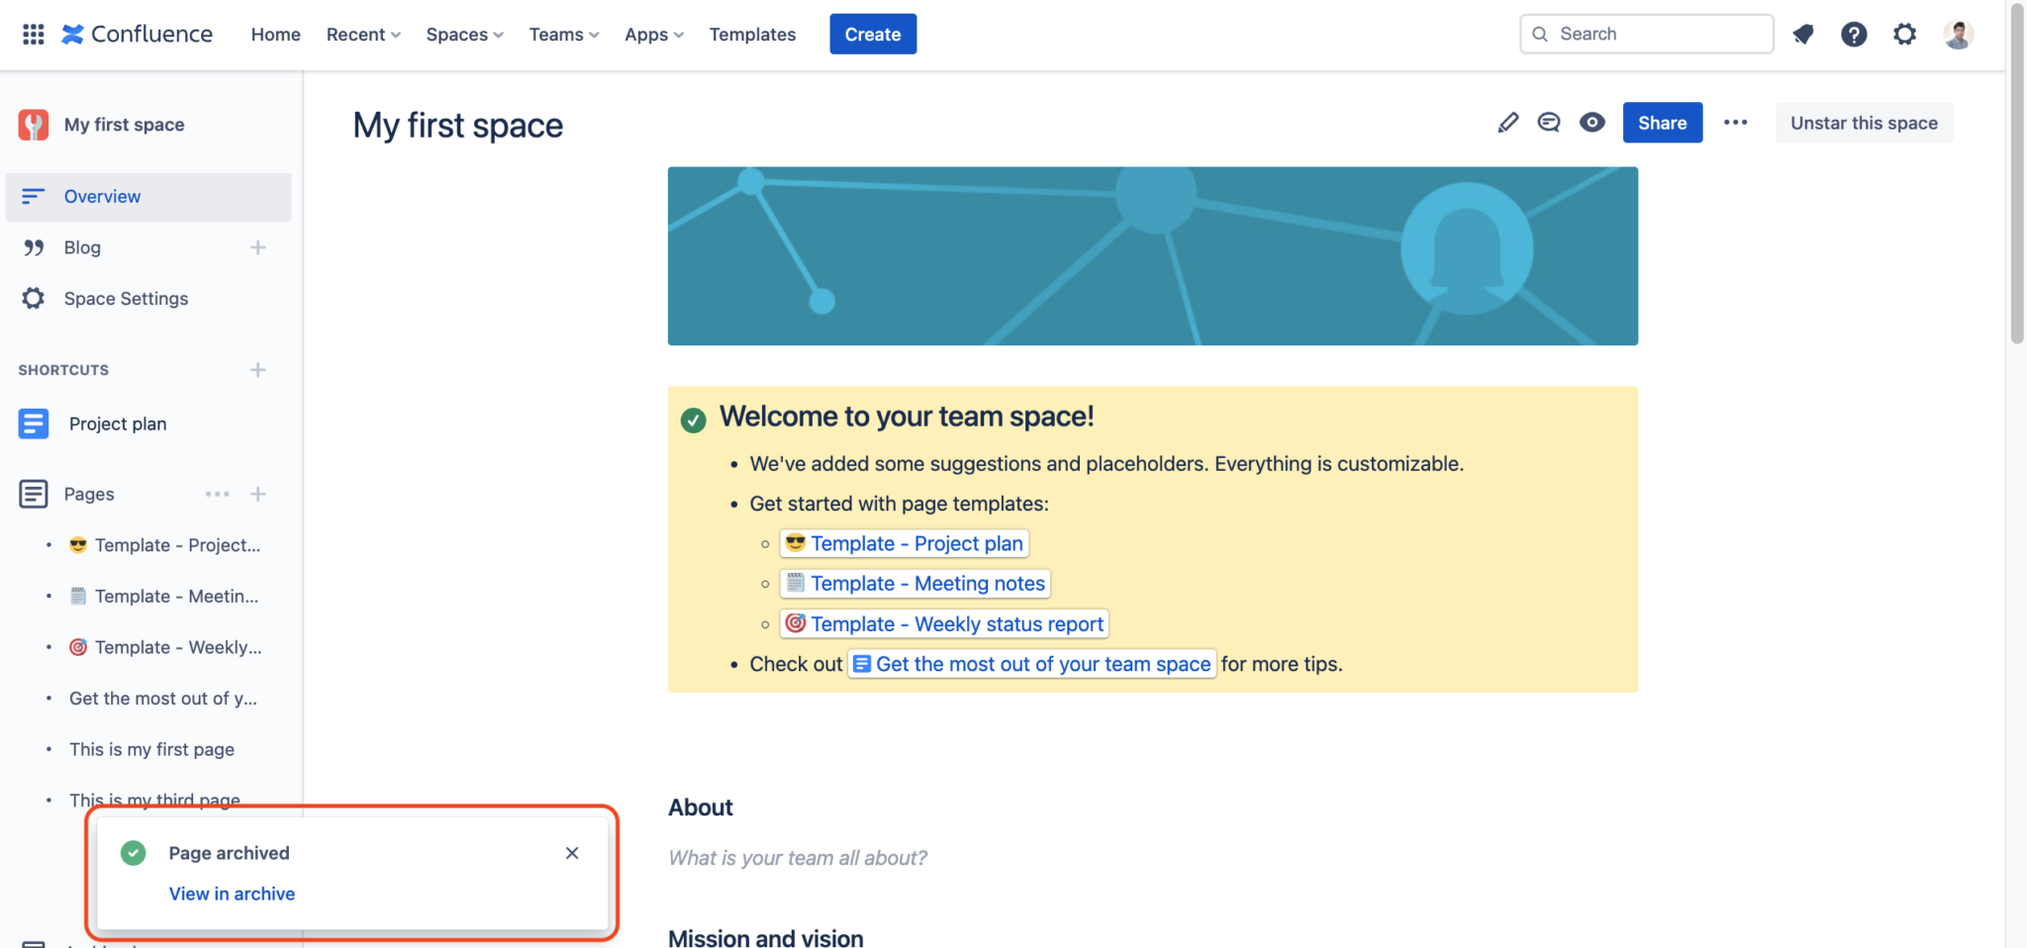
Task: Click your profile avatar
Action: (x=1958, y=33)
